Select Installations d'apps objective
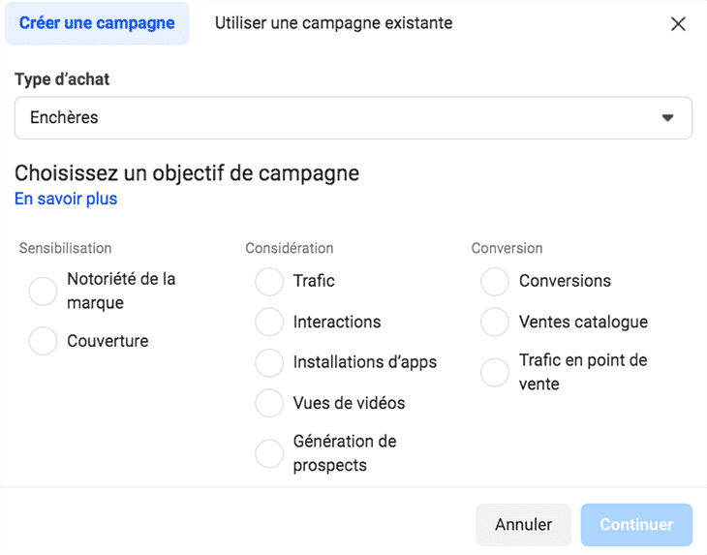Screen dimensions: 707x555 269,362
